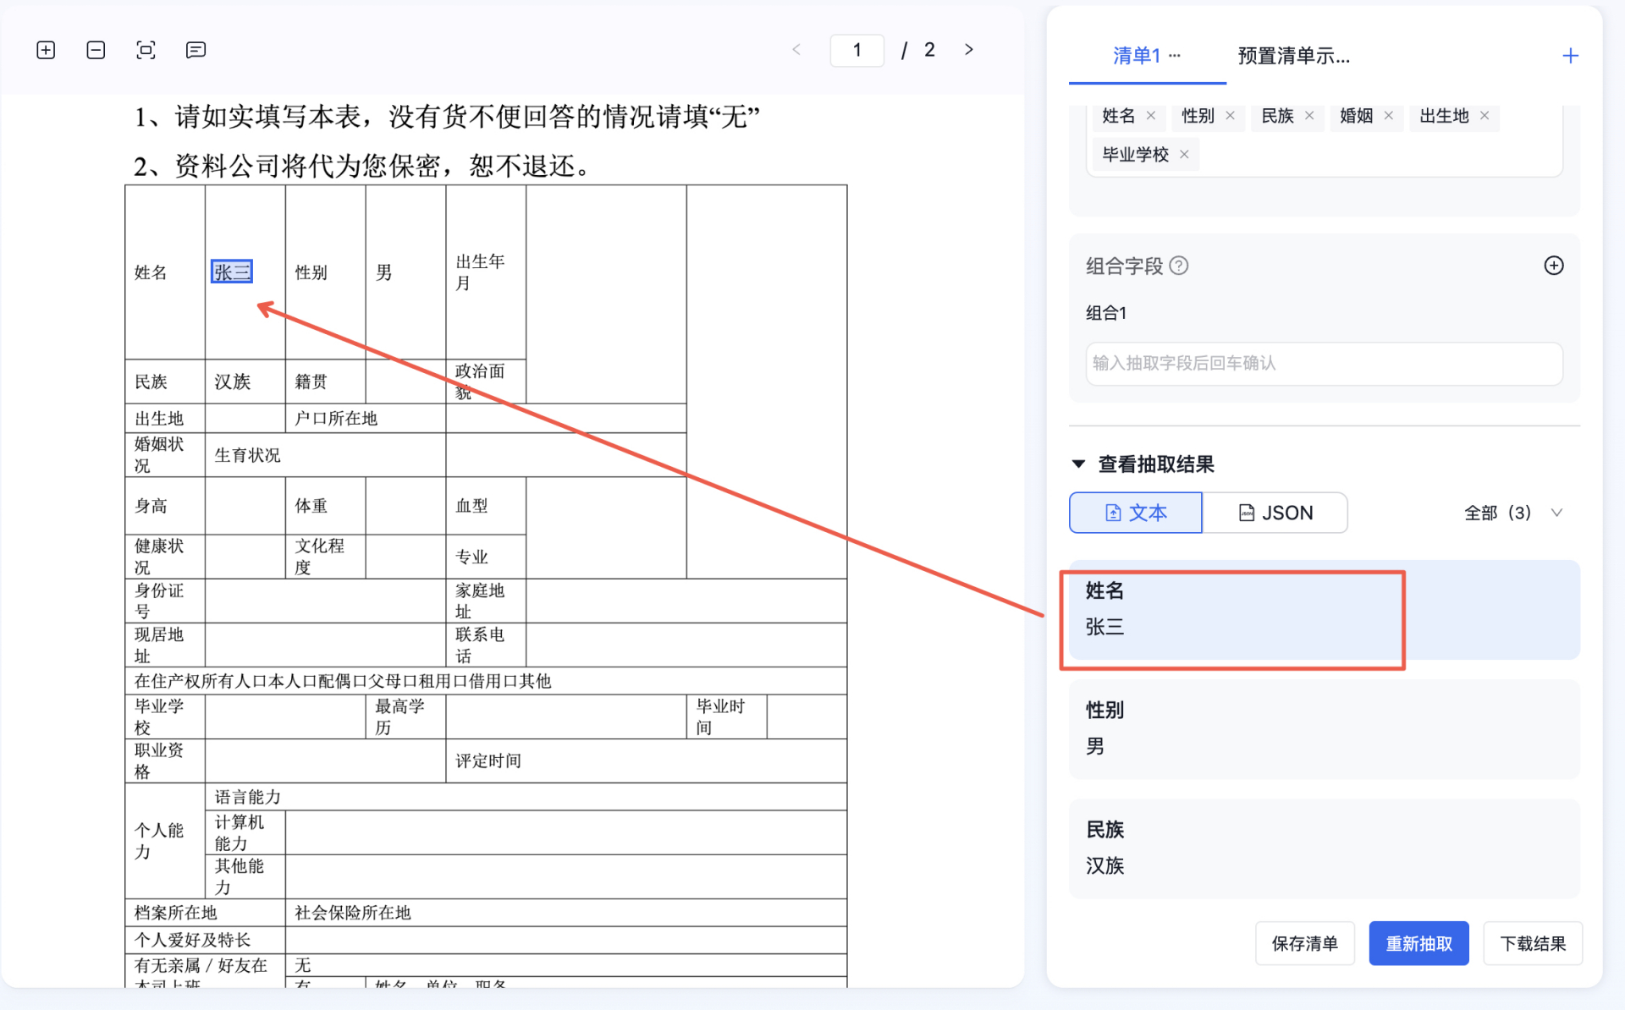Click the 重新抽取 button
The image size is (1625, 1010).
coord(1418,943)
